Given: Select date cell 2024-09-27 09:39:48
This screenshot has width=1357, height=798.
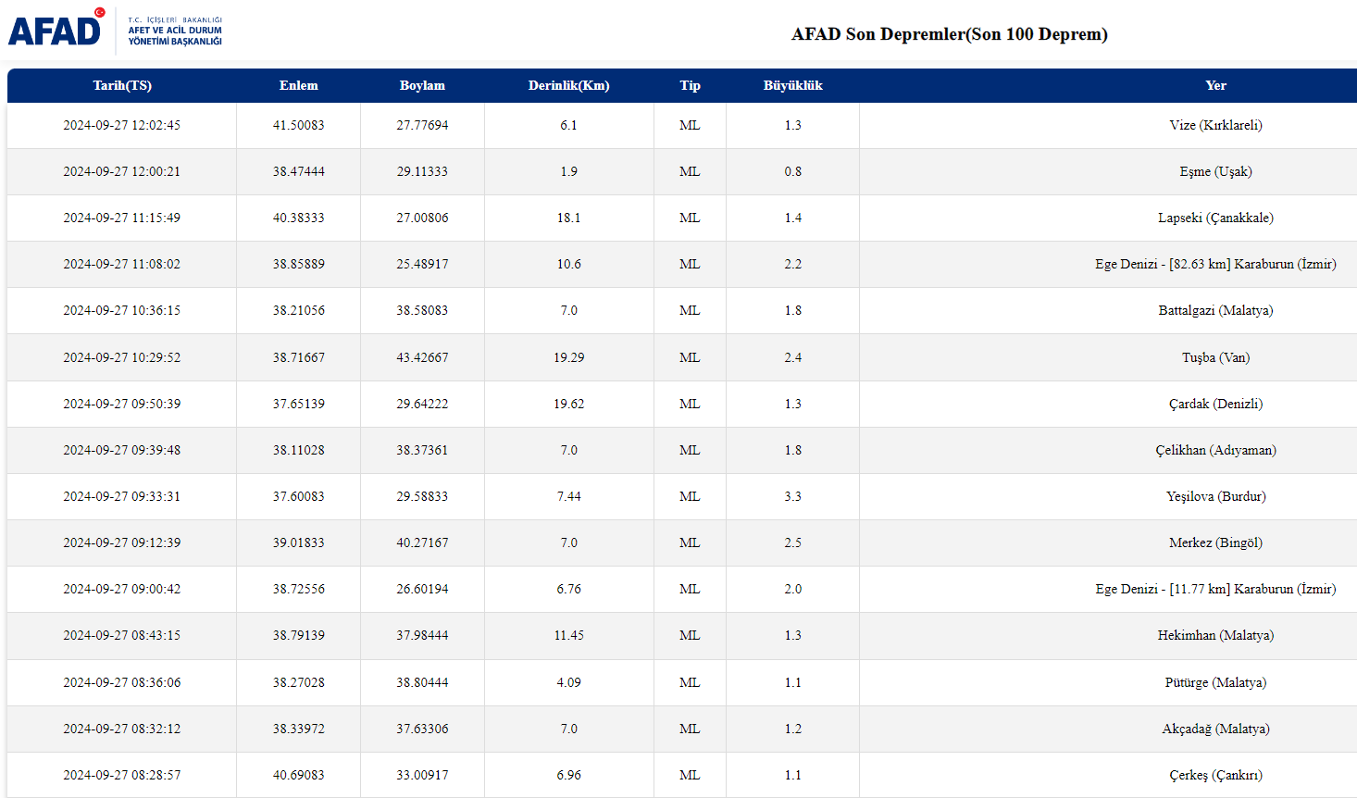Looking at the screenshot, I should tap(122, 450).
